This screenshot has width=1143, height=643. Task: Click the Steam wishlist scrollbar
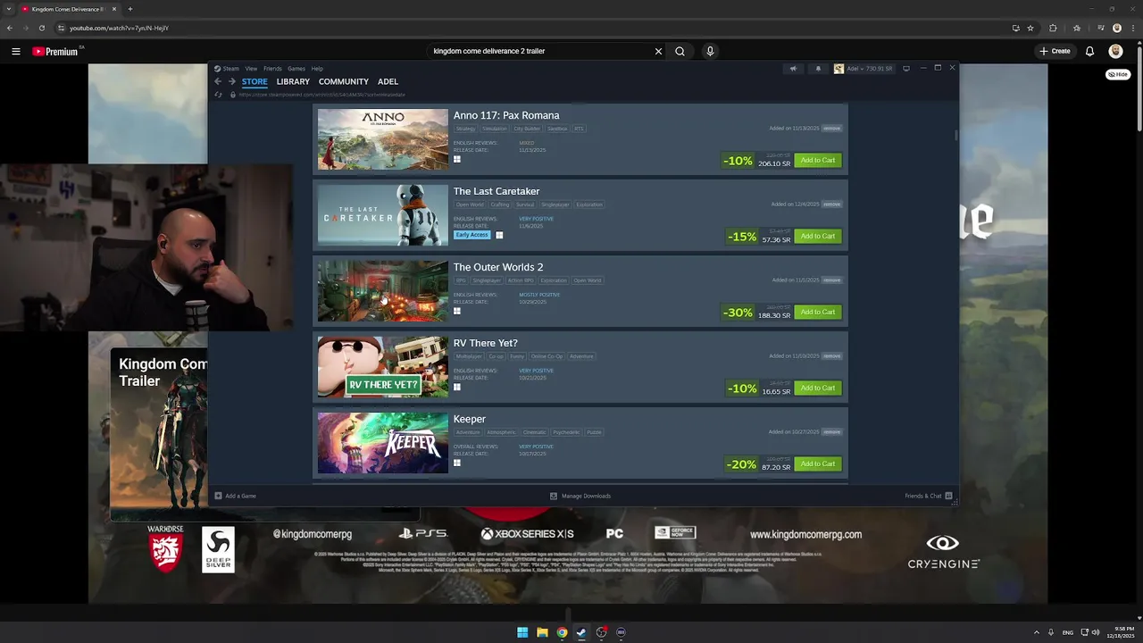[955, 136]
